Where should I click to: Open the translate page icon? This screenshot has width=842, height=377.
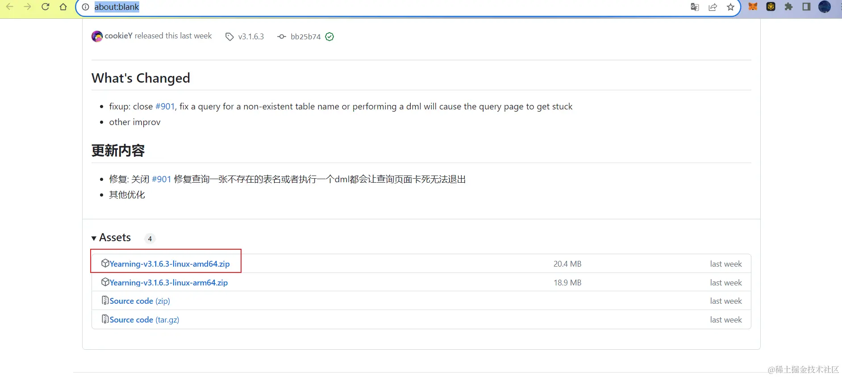[x=695, y=7]
